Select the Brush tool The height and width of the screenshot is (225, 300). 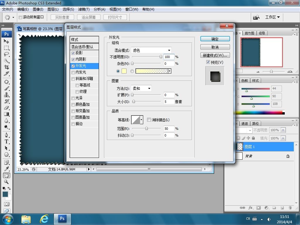tap(6, 88)
